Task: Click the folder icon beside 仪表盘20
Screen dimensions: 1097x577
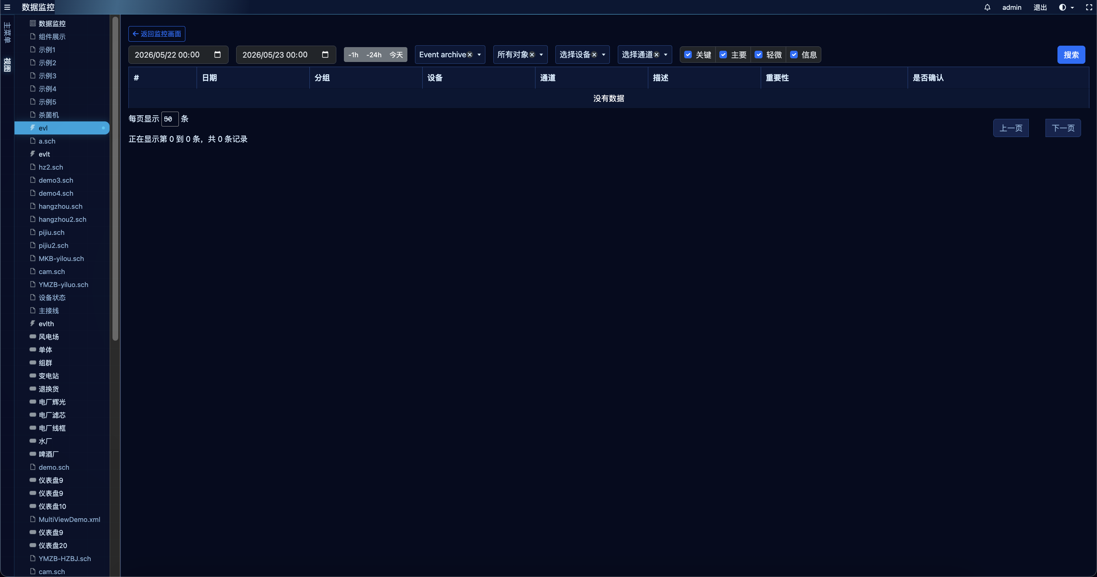Action: tap(32, 545)
